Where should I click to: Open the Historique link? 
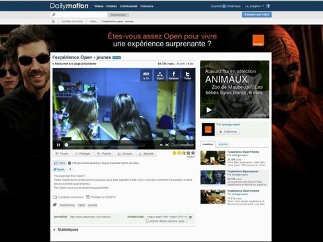[234, 6]
